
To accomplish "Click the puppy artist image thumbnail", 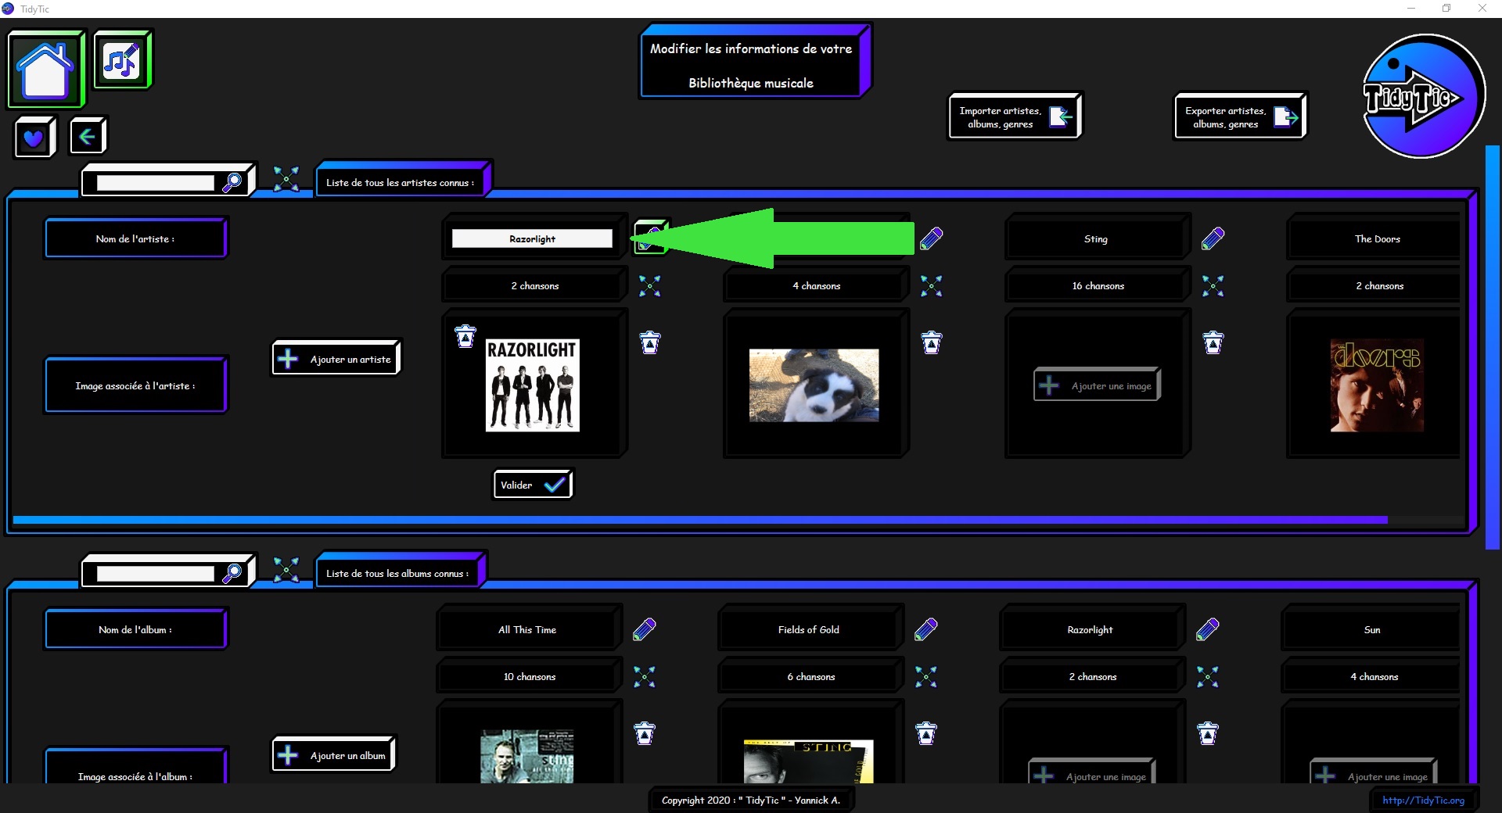I will (x=814, y=385).
